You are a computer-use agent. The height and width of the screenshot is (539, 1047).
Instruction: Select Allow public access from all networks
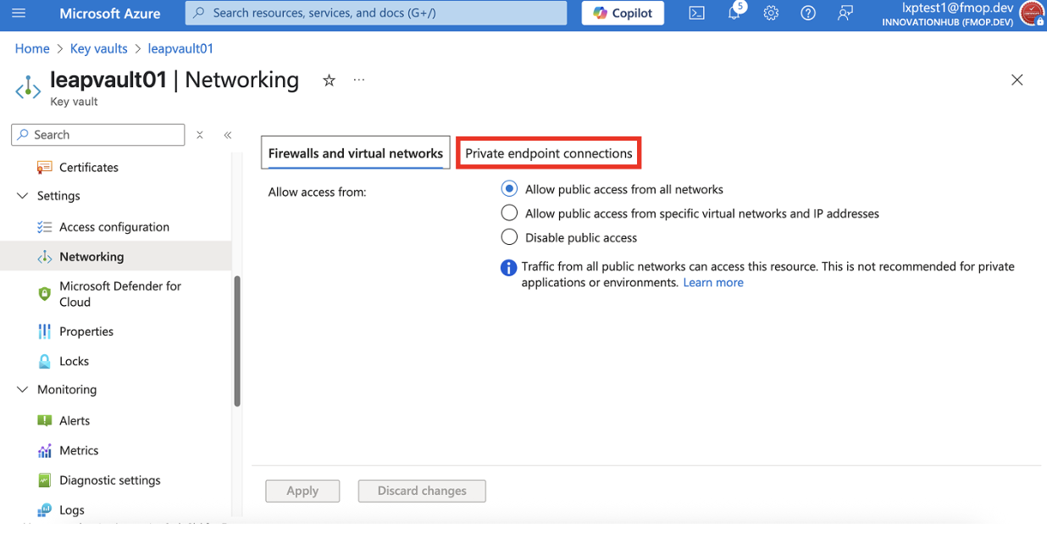(509, 189)
